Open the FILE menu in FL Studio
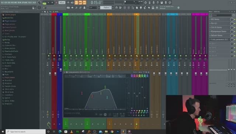Image resolution: width=236 pixels, height=134 pixels. point(3,3)
